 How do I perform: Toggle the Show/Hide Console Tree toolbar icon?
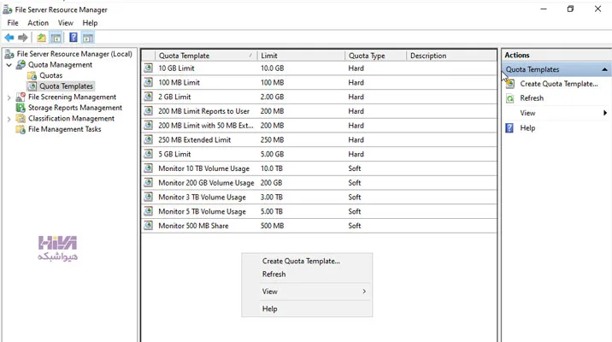56,38
